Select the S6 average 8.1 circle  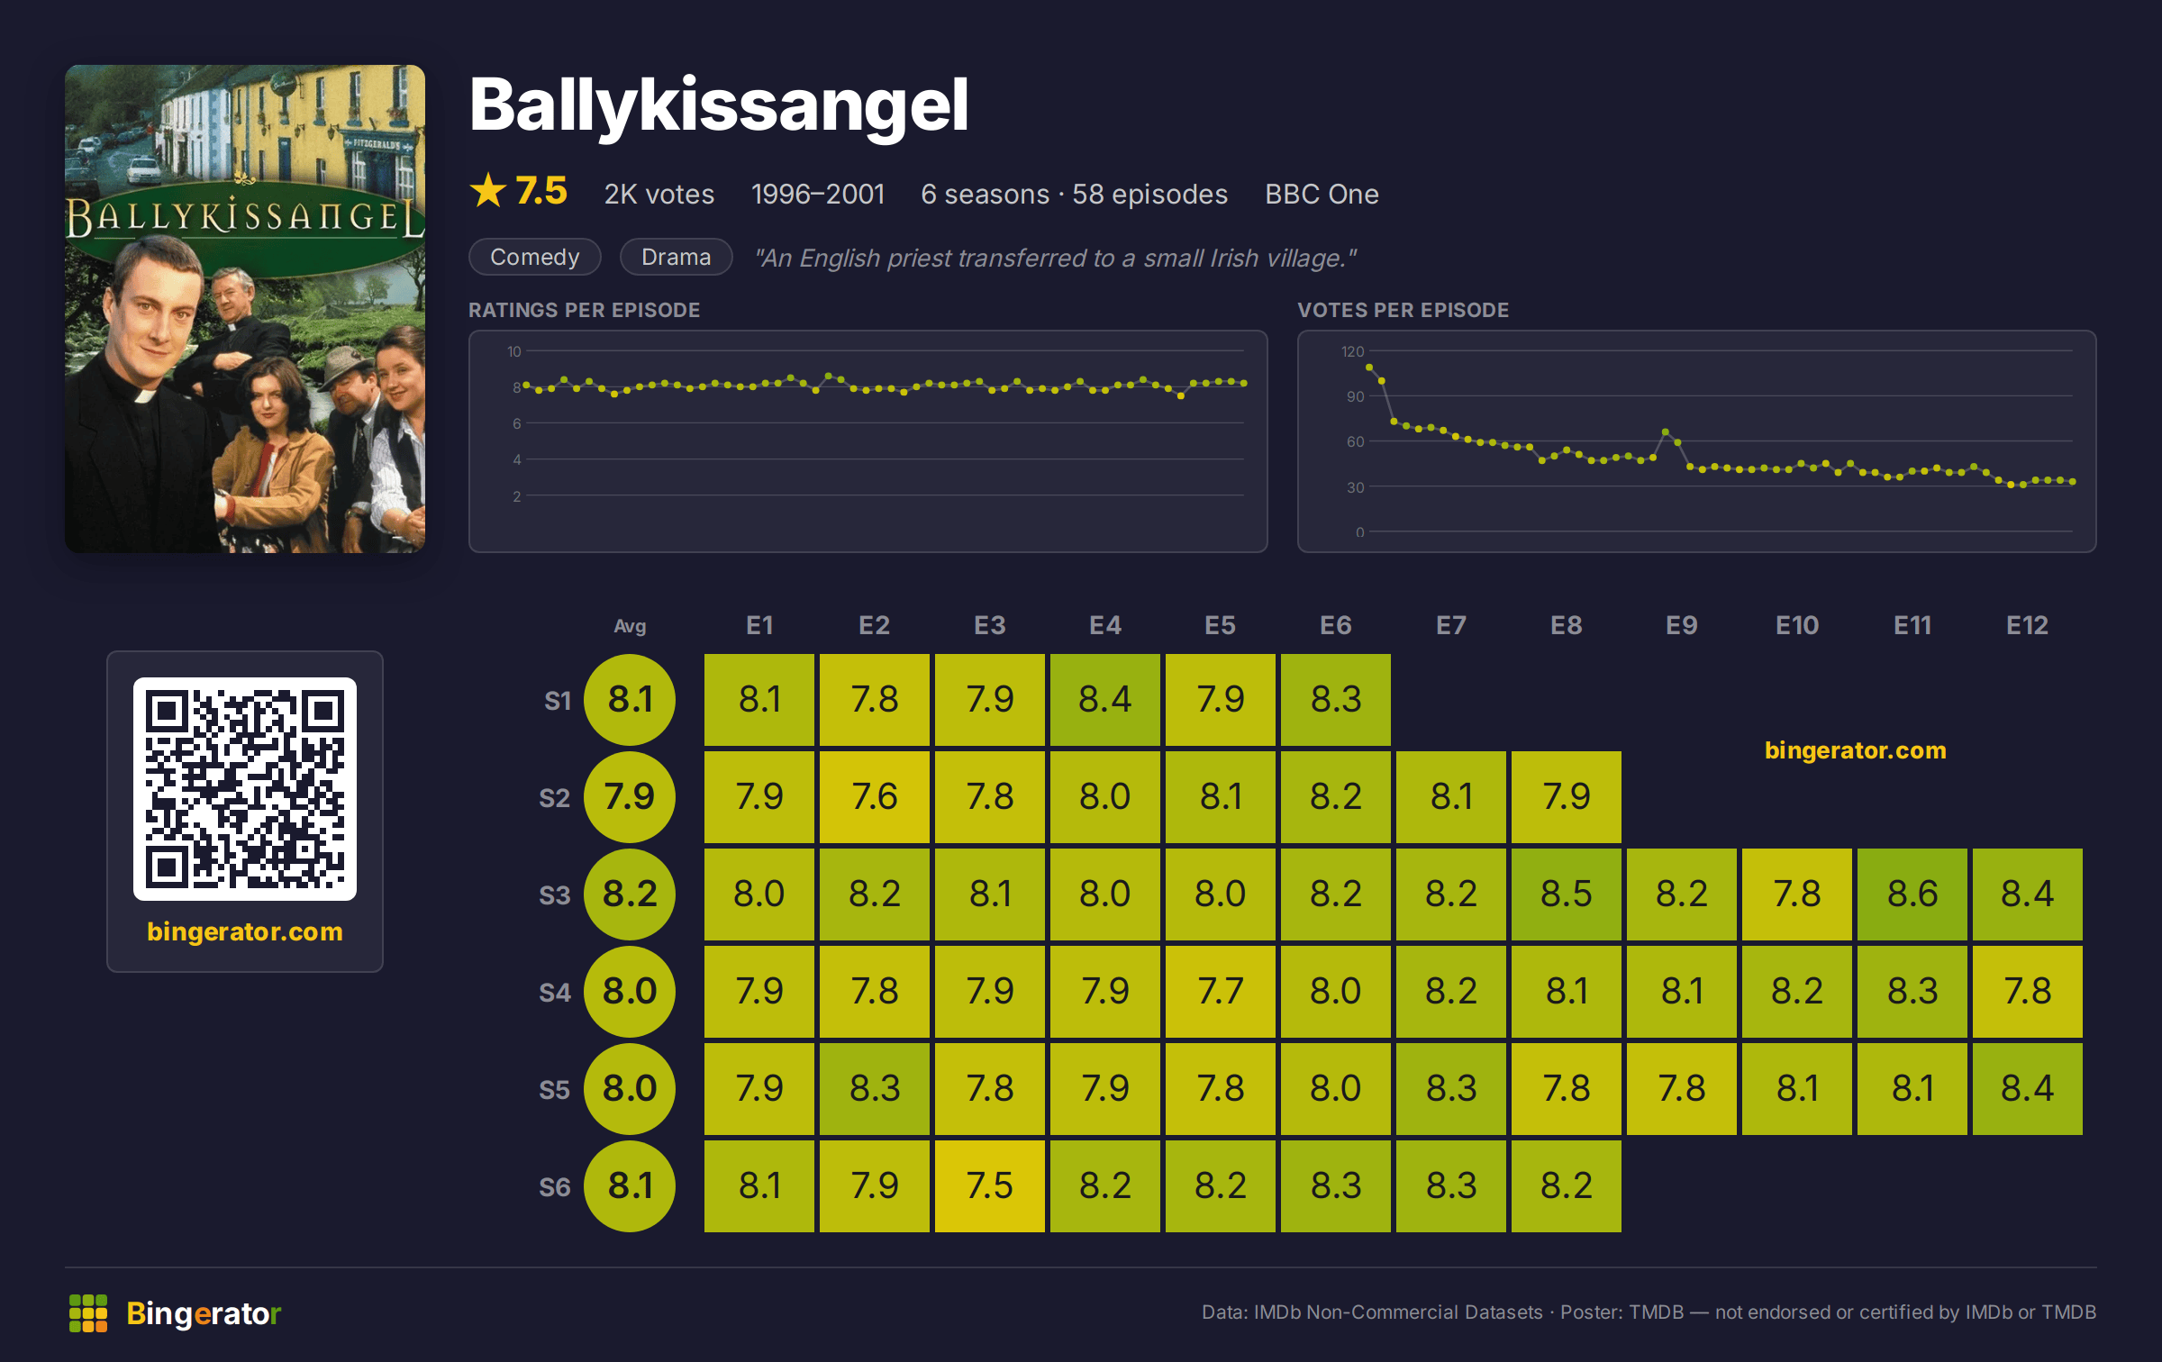(x=630, y=1186)
